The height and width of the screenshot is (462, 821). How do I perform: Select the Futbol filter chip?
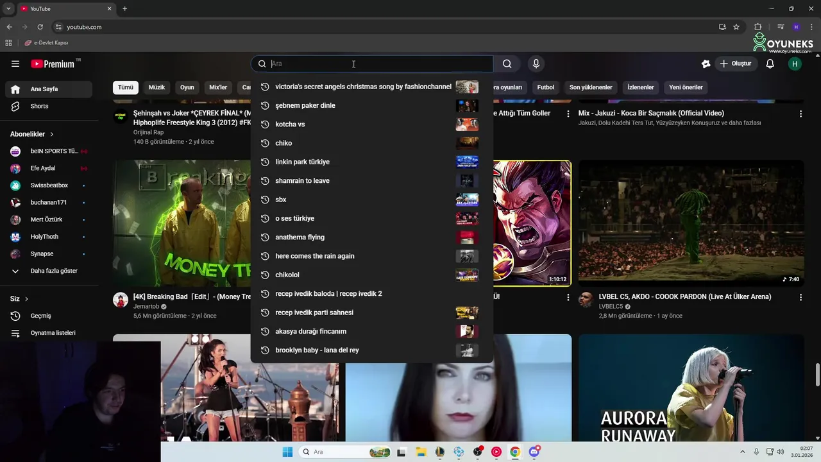click(x=546, y=87)
